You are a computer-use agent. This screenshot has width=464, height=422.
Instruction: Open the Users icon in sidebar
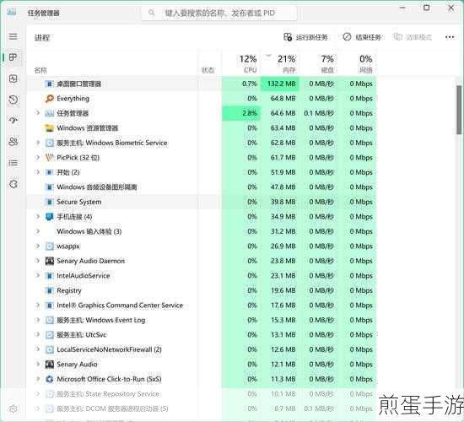tap(13, 142)
